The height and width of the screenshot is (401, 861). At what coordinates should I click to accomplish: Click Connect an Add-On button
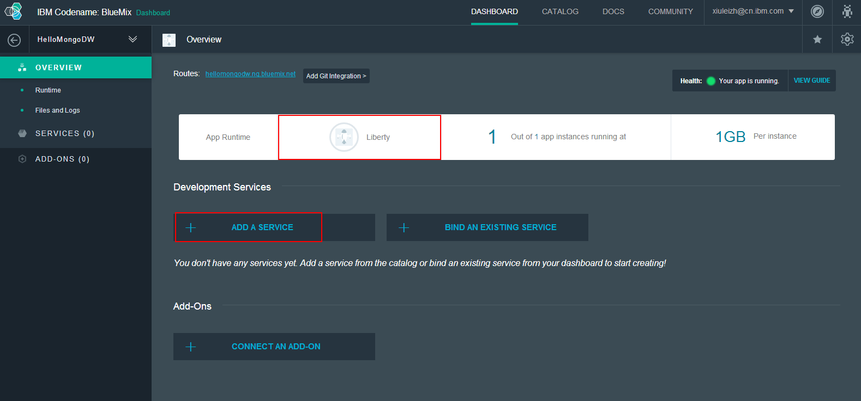point(274,347)
